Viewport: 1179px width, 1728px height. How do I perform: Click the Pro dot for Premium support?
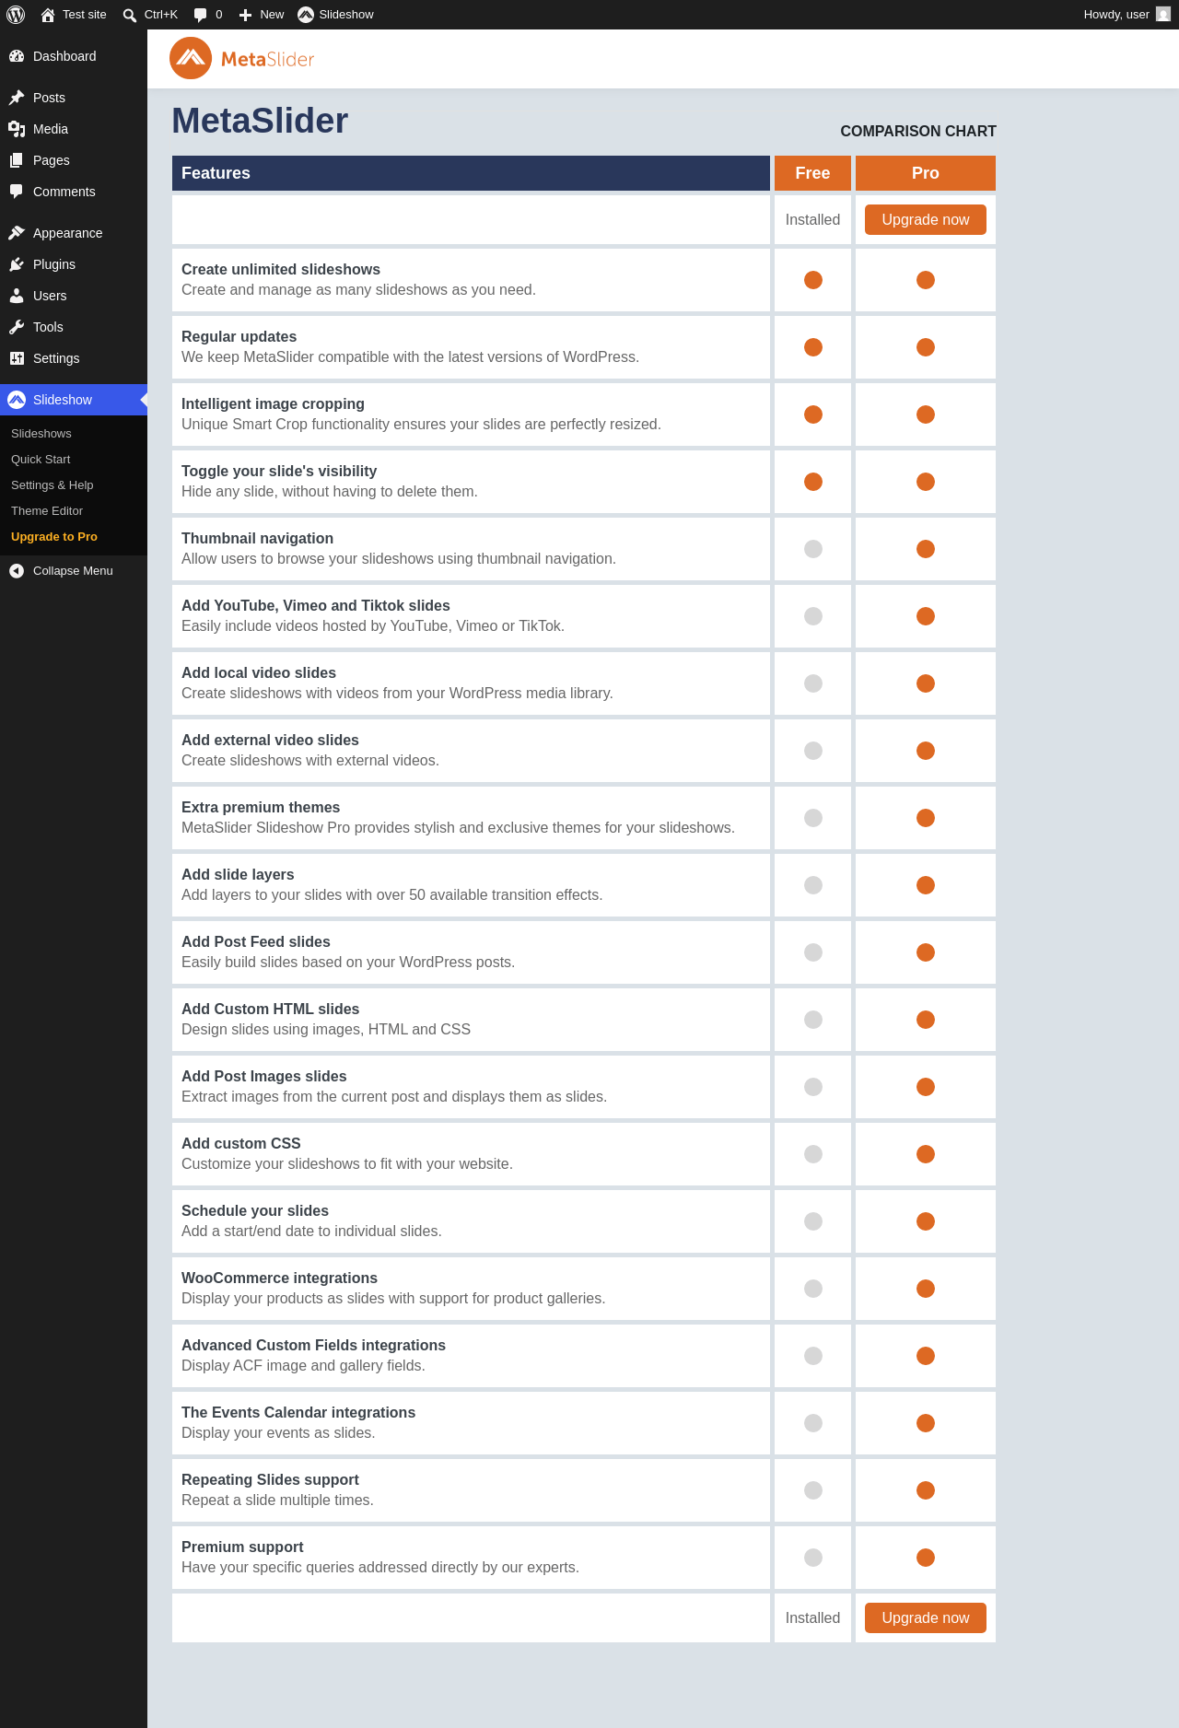coord(926,1558)
